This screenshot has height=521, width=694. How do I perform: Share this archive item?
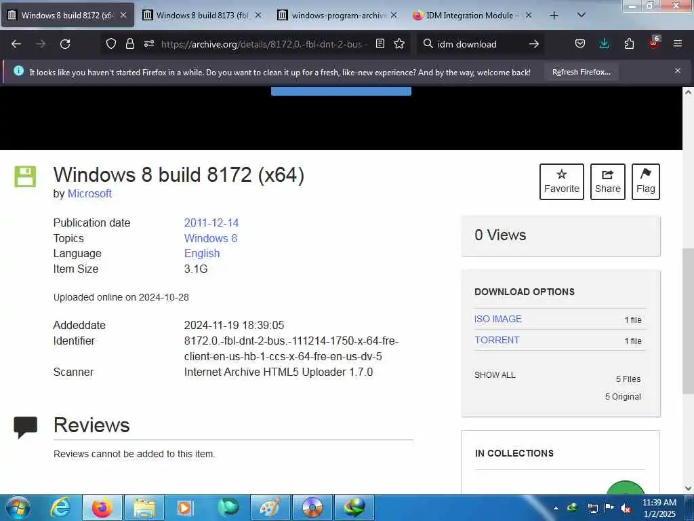click(608, 182)
